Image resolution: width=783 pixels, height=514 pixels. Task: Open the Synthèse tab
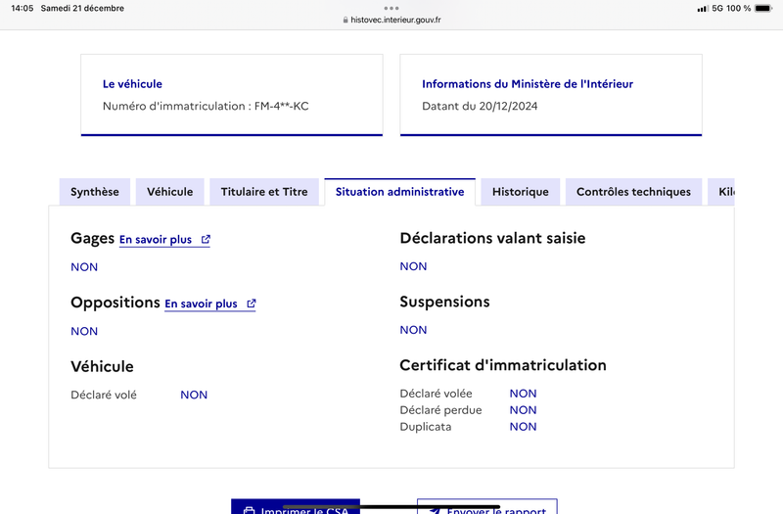click(x=94, y=192)
